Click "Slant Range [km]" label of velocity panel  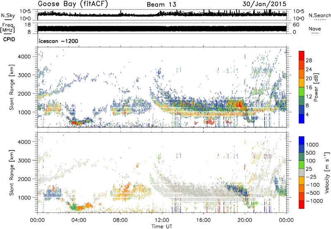[12, 173]
